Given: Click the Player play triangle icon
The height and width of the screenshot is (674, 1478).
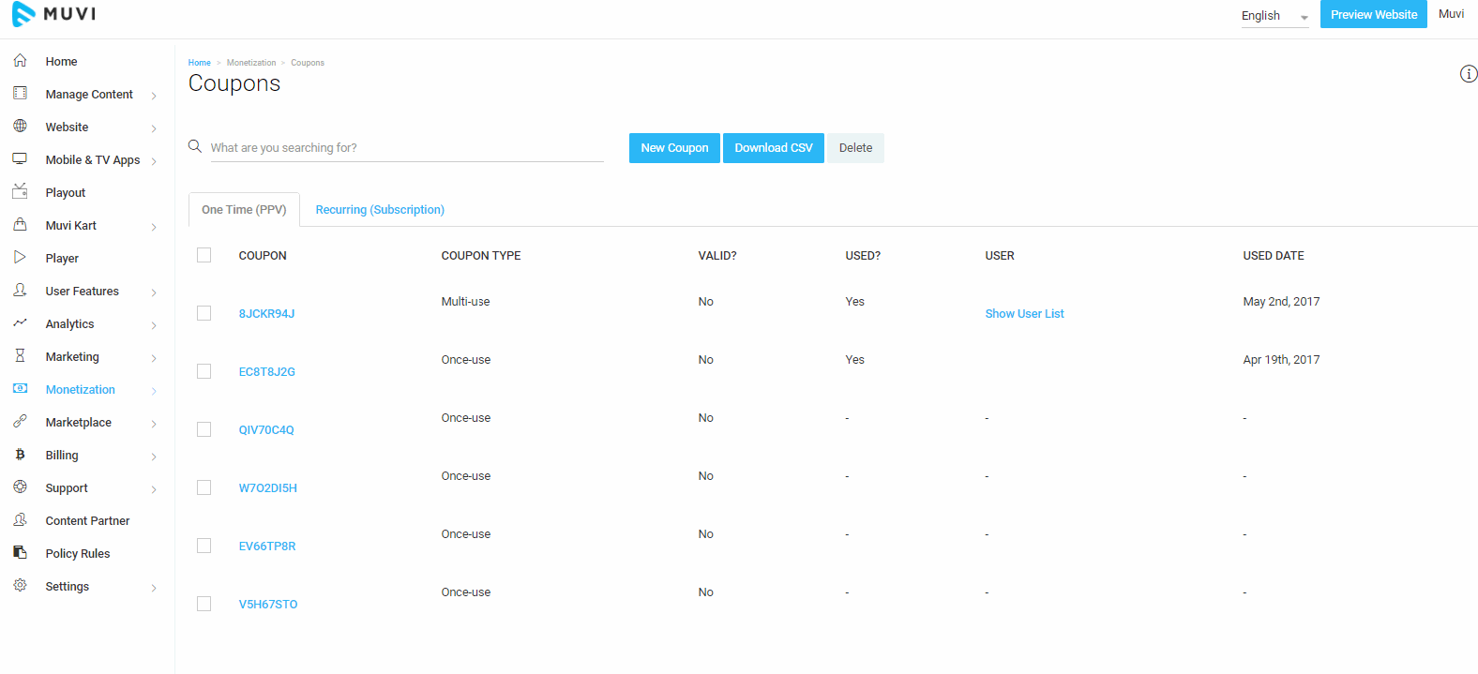Looking at the screenshot, I should click(x=20, y=257).
